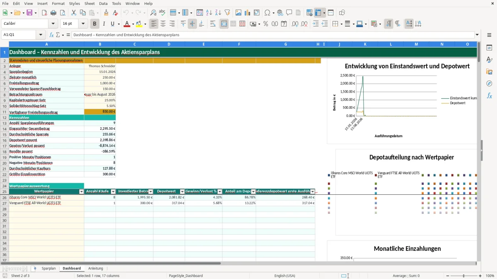Viewport: 497px width, 279px height.
Task: Open the Underline style dropdown arrow
Action: 118,24
